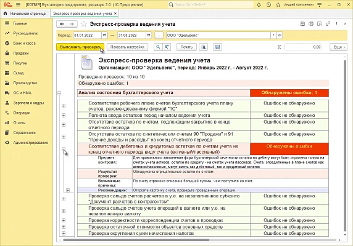
Task: Open print preview icon
Action: 203,47
